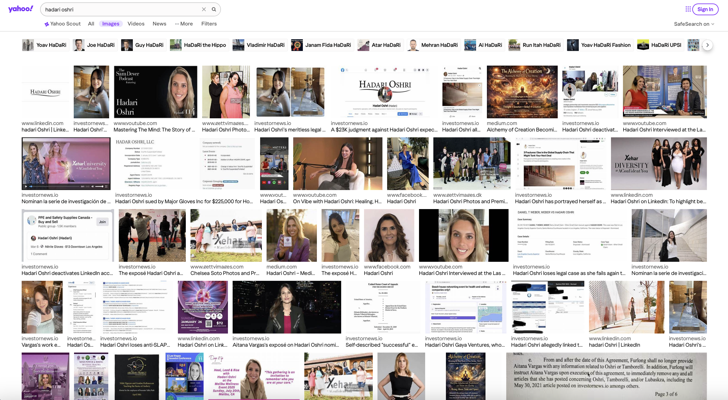
Task: Switch to the All results tab
Action: pyautogui.click(x=91, y=24)
